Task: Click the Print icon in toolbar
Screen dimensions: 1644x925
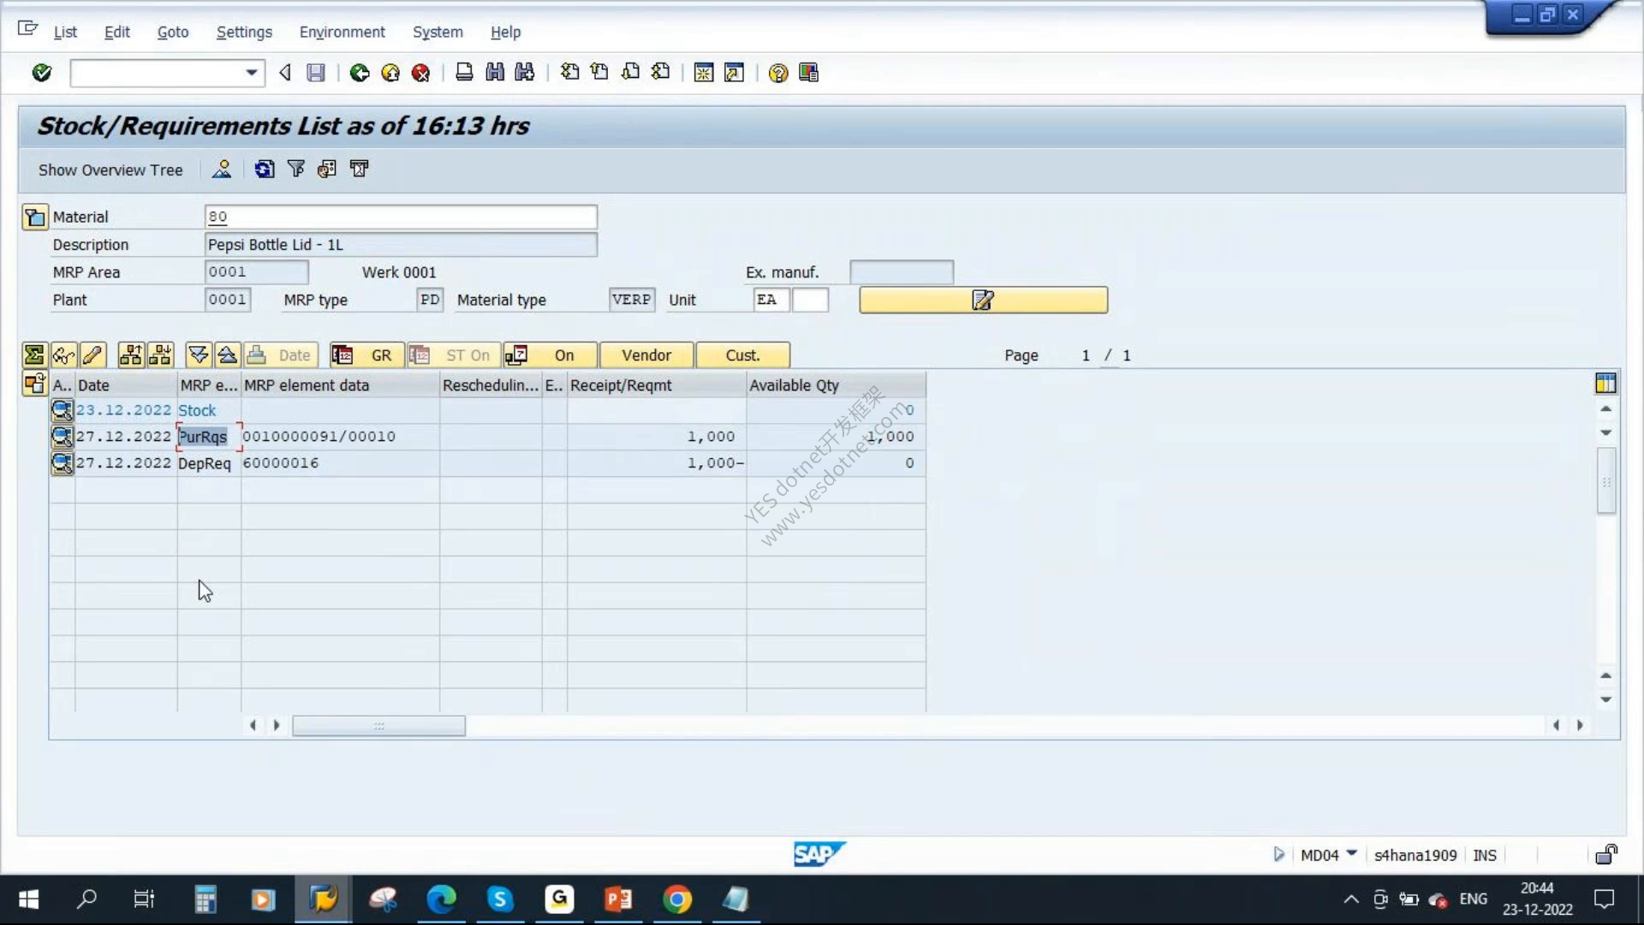Action: pos(464,73)
